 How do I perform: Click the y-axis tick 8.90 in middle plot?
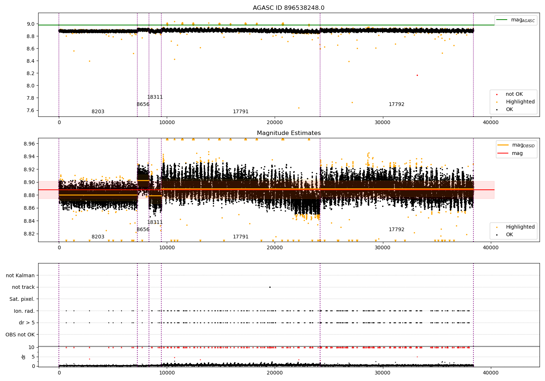pos(29,182)
